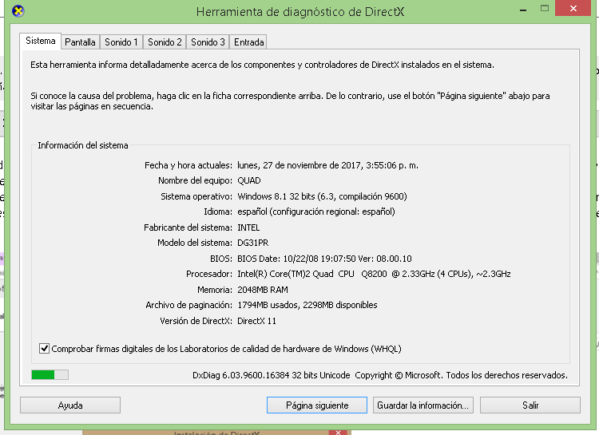The width and height of the screenshot is (599, 435).
Task: Click the Información del sistema group label
Action: [x=83, y=145]
